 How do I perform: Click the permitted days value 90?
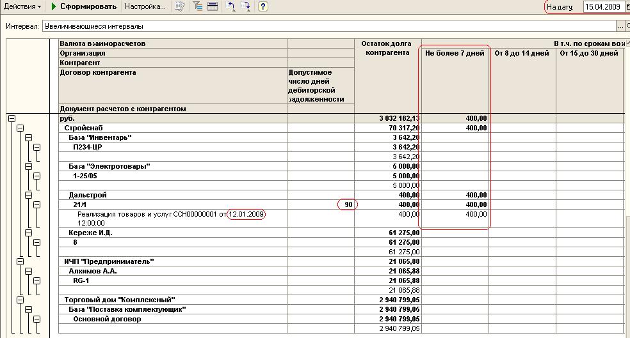pyautogui.click(x=348, y=204)
